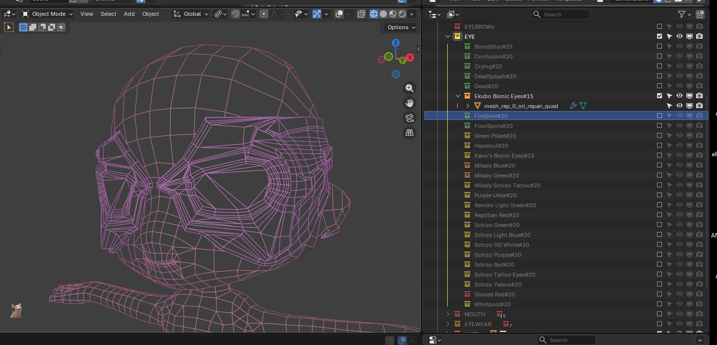The image size is (717, 345).
Task: Expand the MOUTH collection
Action: point(448,314)
